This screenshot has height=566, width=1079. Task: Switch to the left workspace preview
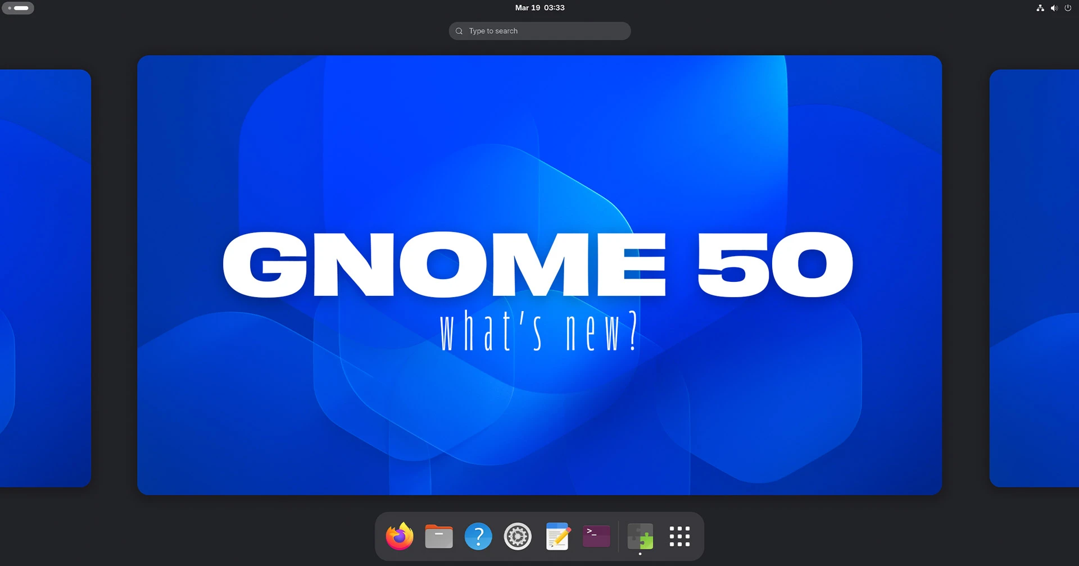tap(45, 278)
